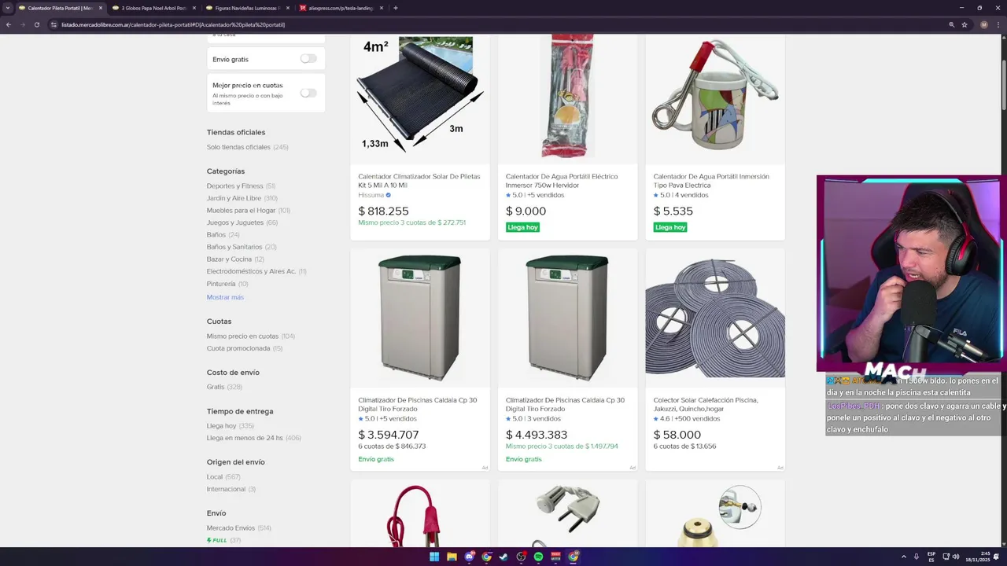Image resolution: width=1007 pixels, height=566 pixels.
Task: Click the browser forward arrow
Action: click(x=22, y=24)
